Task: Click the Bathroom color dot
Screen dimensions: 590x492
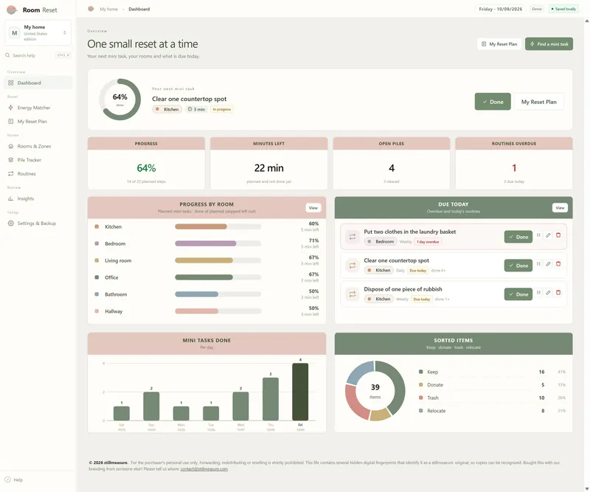Action: tap(97, 294)
